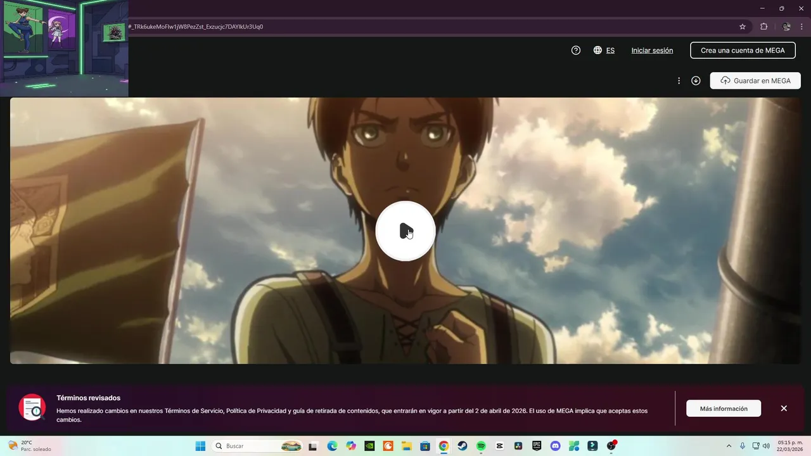Click the webcam overlay thumbnail
The width and height of the screenshot is (811, 456).
coord(64,48)
